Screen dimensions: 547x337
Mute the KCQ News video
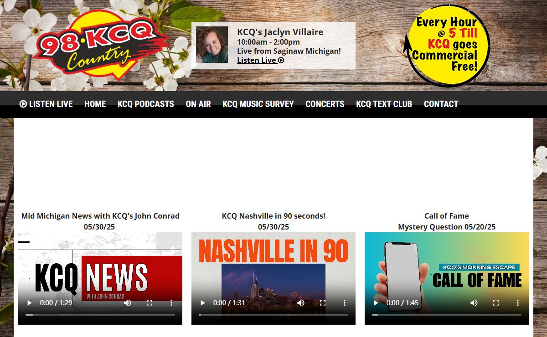click(128, 303)
